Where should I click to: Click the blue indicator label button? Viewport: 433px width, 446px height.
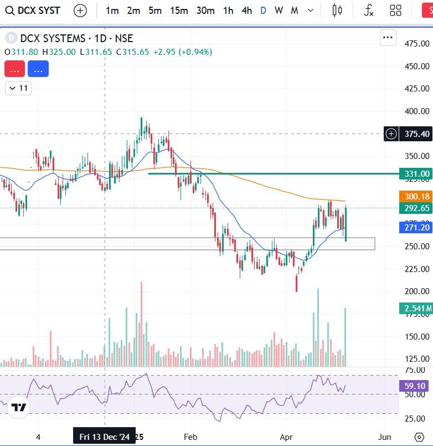point(38,69)
